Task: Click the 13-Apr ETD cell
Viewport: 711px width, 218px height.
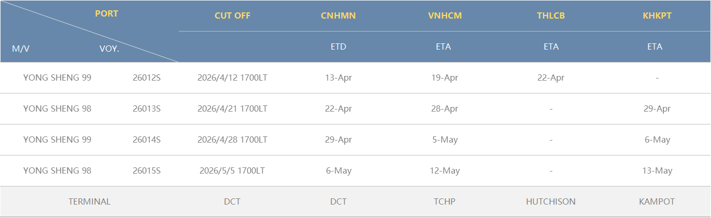Action: pos(338,78)
